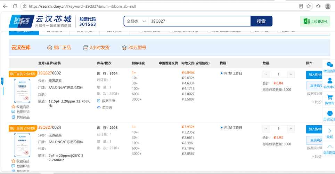
Task: View site info via the lock icon
Action: point(25,6)
